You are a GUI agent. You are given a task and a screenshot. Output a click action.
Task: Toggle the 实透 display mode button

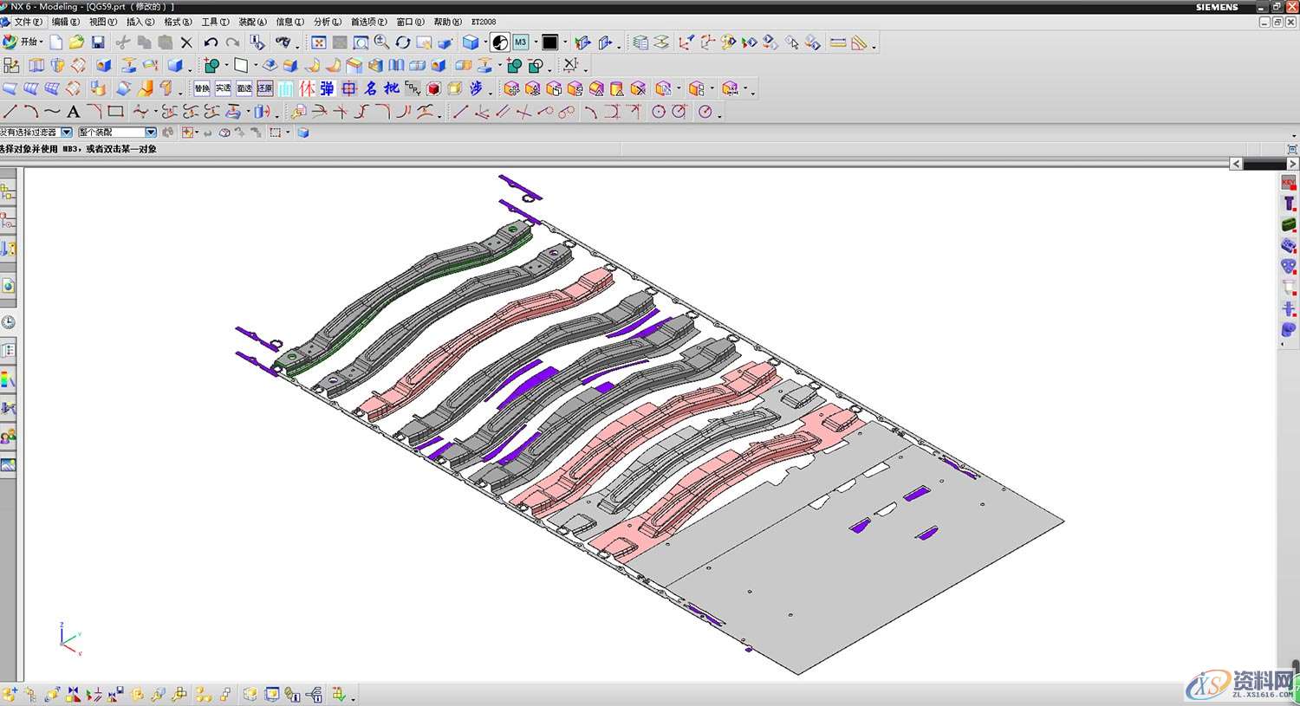tap(223, 88)
